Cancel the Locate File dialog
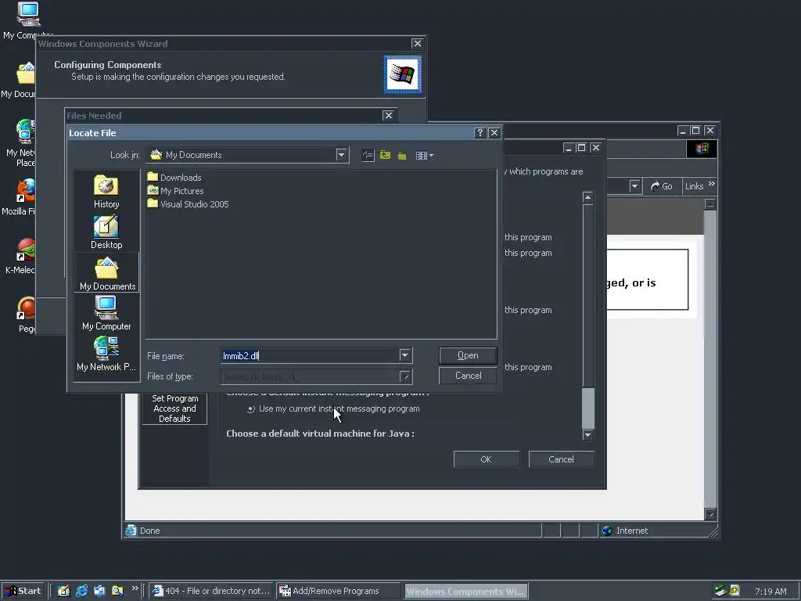 tap(468, 376)
